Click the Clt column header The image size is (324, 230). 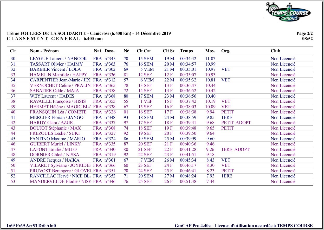(13, 51)
